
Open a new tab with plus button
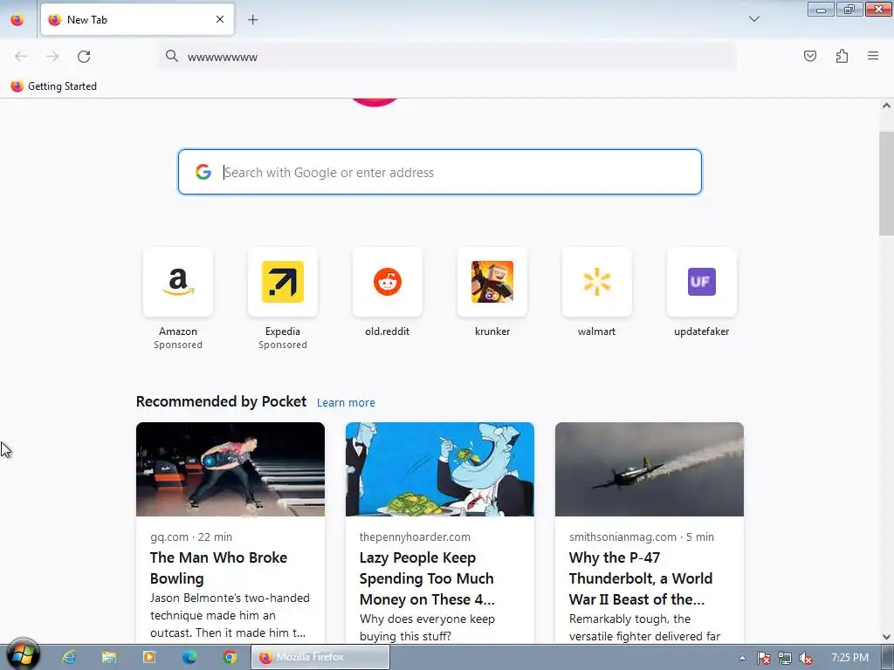coord(252,20)
